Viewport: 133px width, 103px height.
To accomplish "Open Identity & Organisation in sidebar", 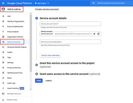I will [x=16, y=21].
